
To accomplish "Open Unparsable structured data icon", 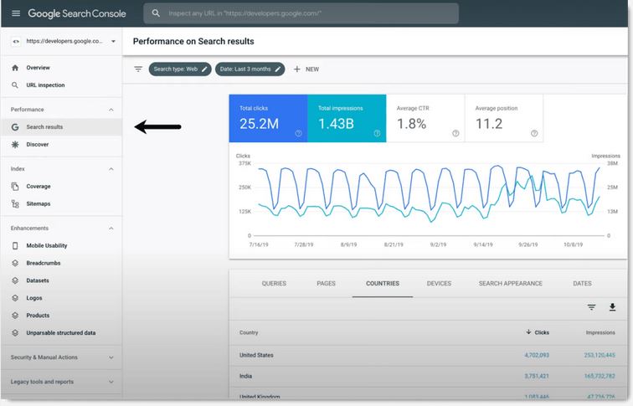I will (x=15, y=333).
